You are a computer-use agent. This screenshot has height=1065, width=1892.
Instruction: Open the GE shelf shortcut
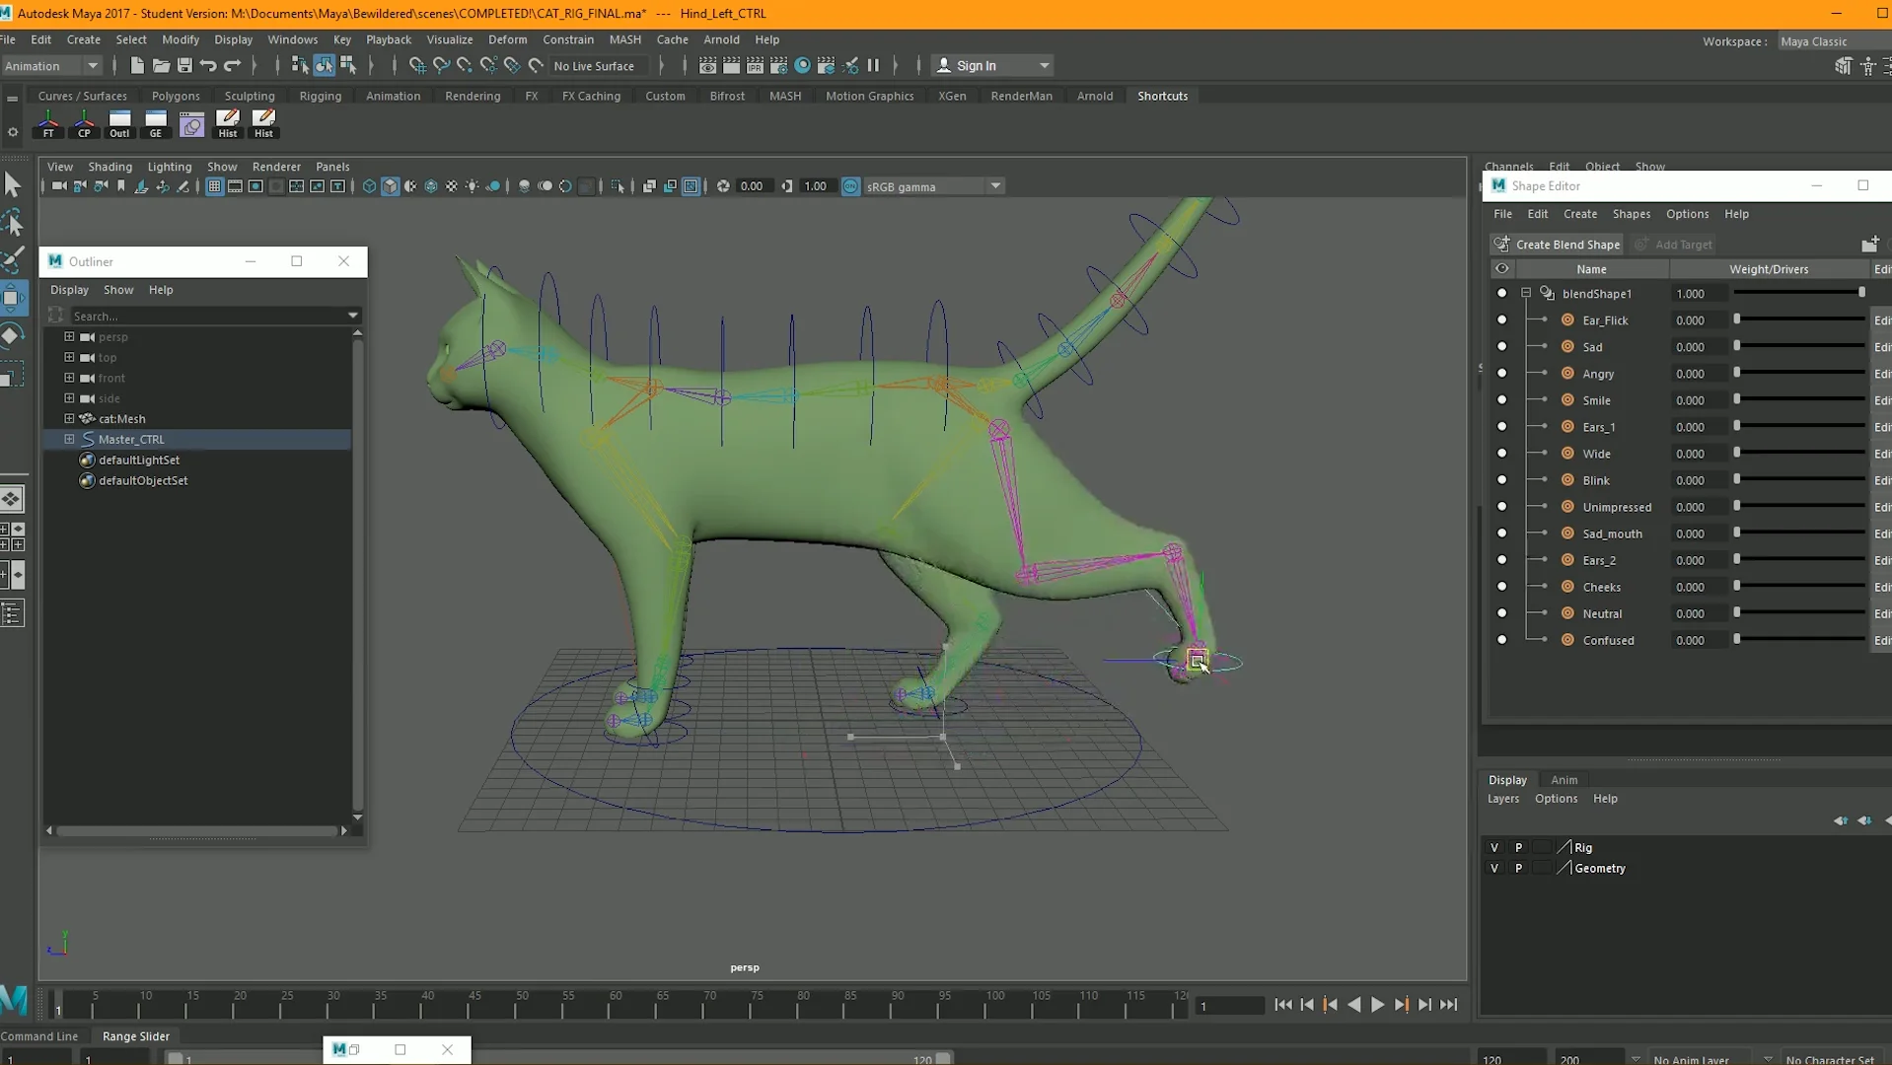tap(156, 124)
